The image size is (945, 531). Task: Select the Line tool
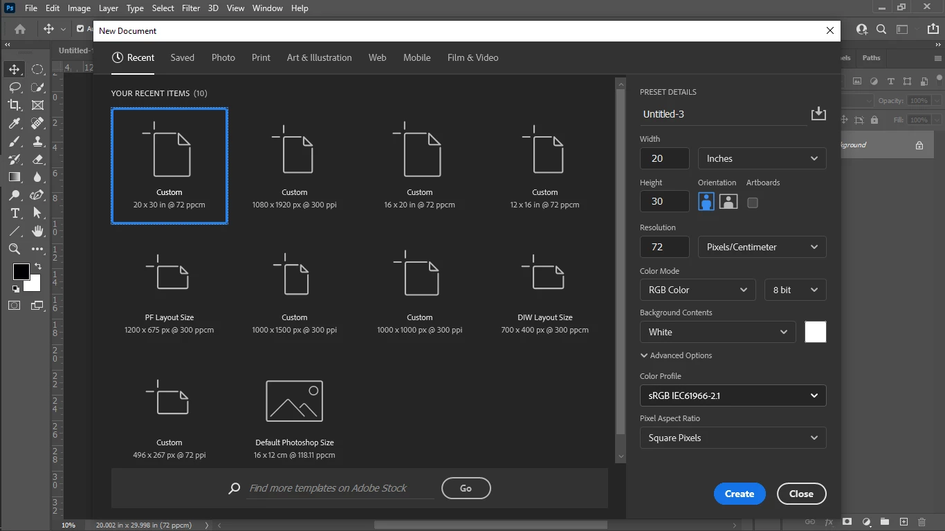[x=14, y=231]
